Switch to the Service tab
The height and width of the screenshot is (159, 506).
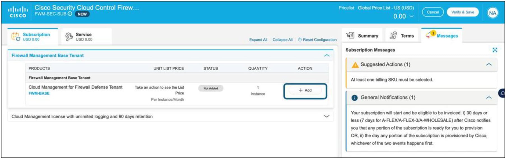pos(86,37)
